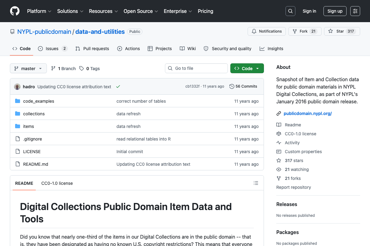Click the scales icon beside CC0-1.0 license
This screenshot has width=370, height=246.
(279, 134)
